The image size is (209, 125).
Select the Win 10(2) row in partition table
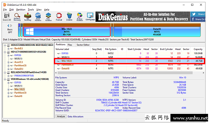[129, 61]
